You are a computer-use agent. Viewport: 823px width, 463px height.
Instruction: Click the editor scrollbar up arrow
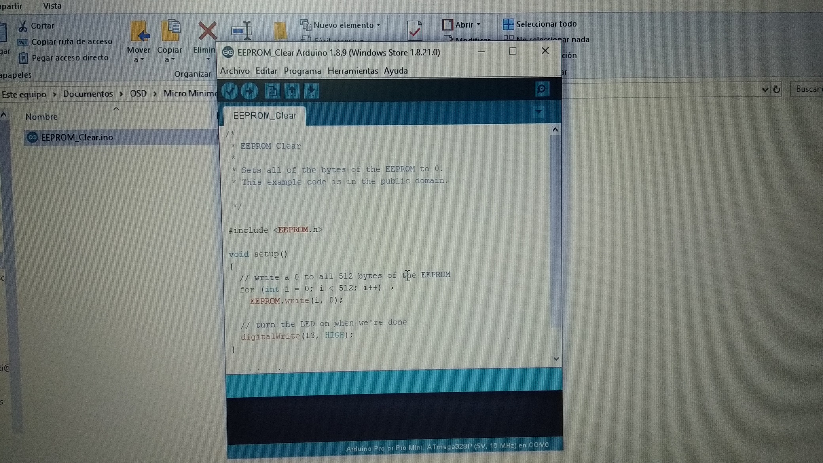coord(555,130)
